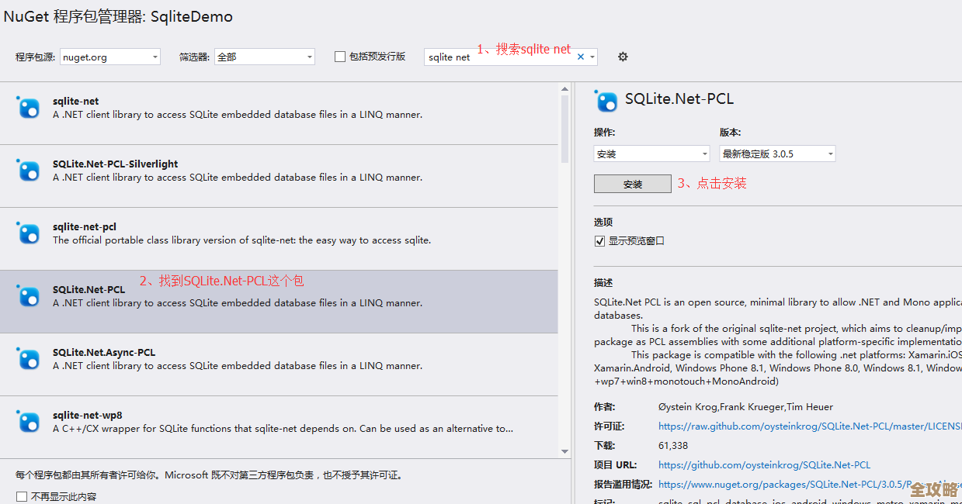This screenshot has height=504, width=962.
Task: Disable the 显示预览窗口 checkbox
Action: click(599, 240)
